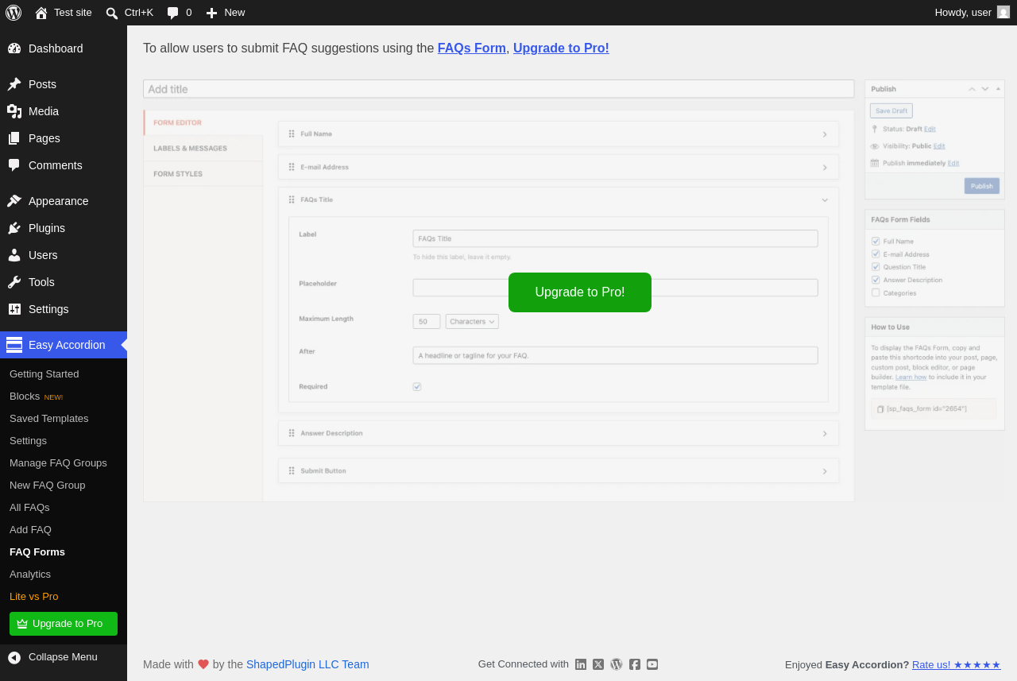Screen dimensions: 1017x681
Task: Click the Label input showing FAQs Title
Action: pos(616,238)
